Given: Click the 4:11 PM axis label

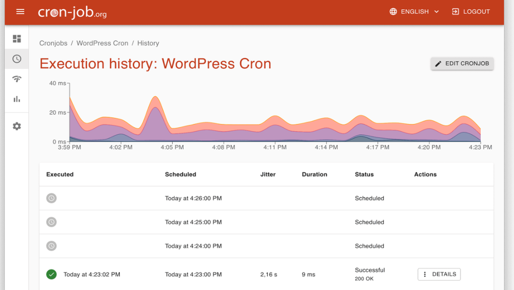Looking at the screenshot, I should coord(274,147).
